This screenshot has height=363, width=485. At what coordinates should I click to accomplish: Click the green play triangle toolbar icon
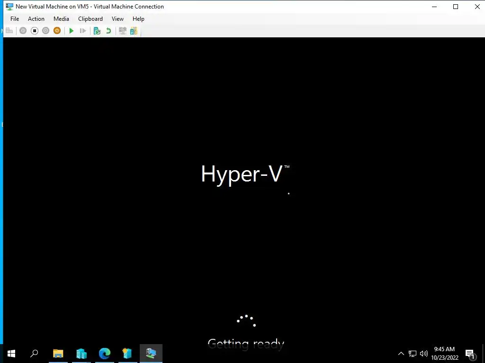click(72, 31)
